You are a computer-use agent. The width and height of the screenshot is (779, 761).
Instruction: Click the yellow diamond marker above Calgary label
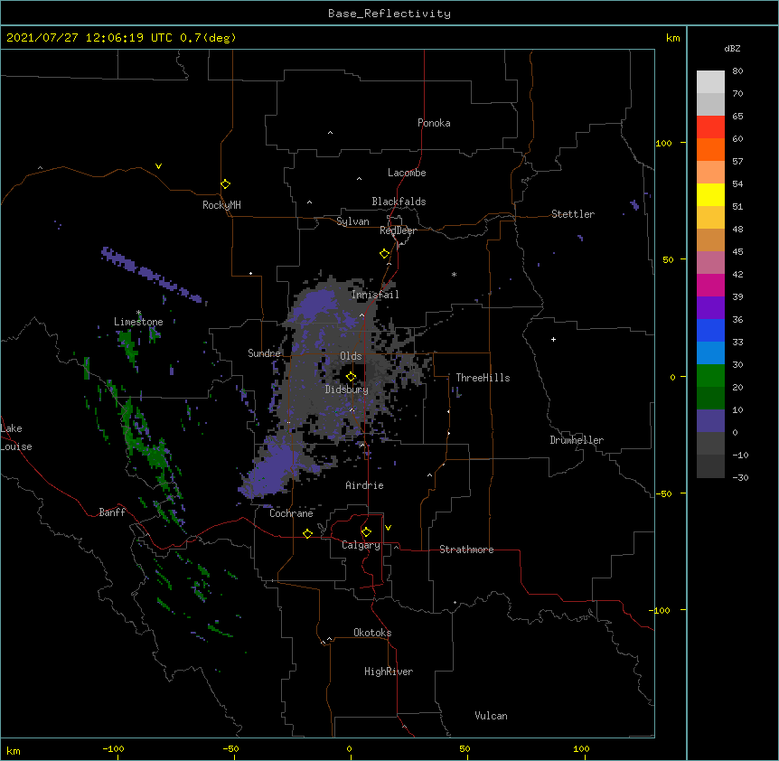point(366,532)
